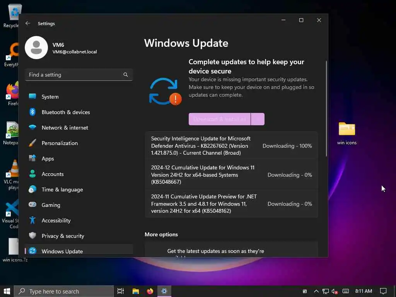The height and width of the screenshot is (297, 396).
Task: Open File Explorer from the taskbar
Action: coord(136,291)
